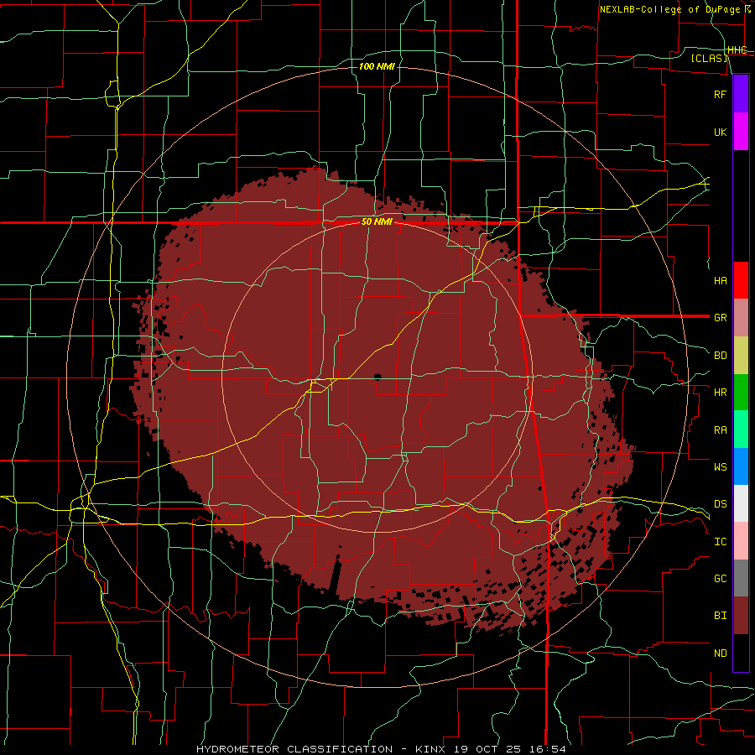Click the BD legend label
755x755 pixels.
[721, 356]
